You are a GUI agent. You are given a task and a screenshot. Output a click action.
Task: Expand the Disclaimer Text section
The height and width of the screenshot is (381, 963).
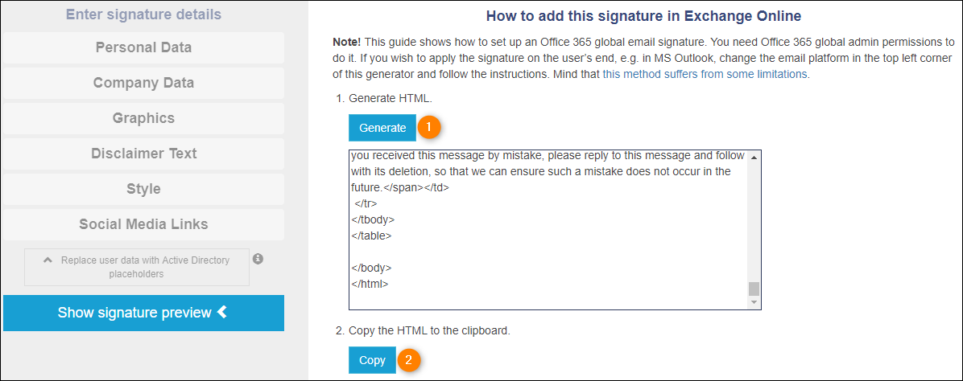[x=143, y=154]
